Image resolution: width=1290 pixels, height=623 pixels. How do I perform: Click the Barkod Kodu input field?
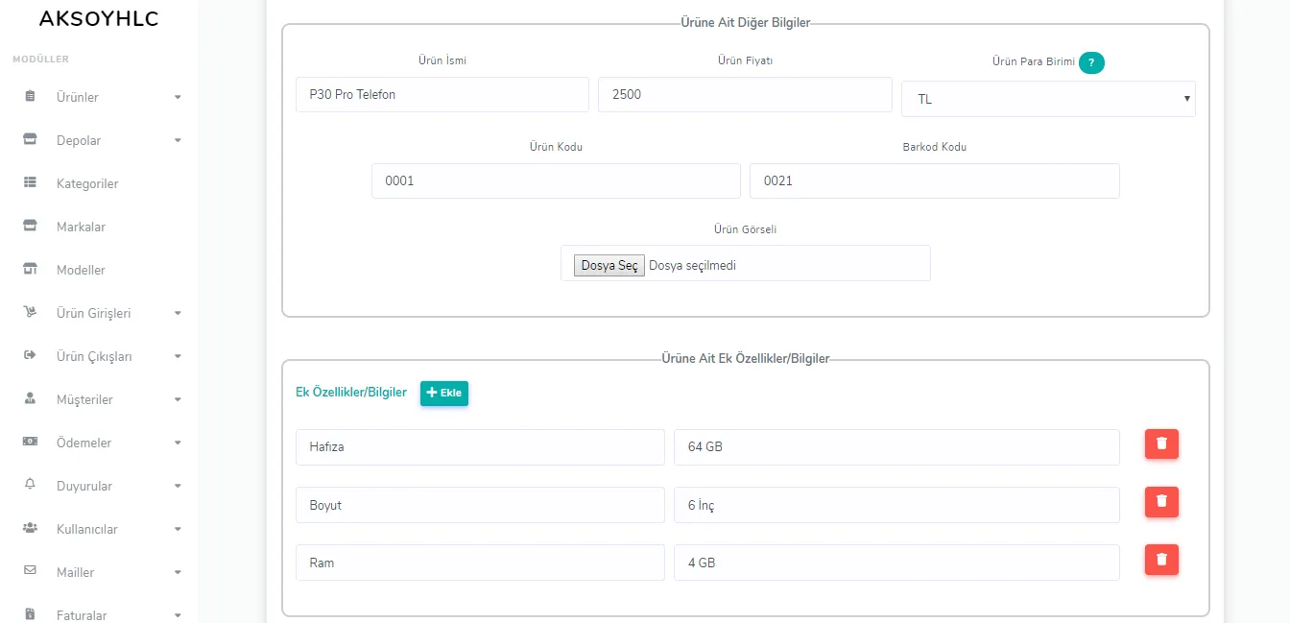(x=934, y=180)
